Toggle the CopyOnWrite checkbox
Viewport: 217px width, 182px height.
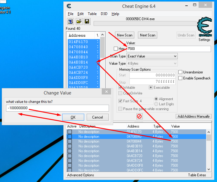pos(120,93)
